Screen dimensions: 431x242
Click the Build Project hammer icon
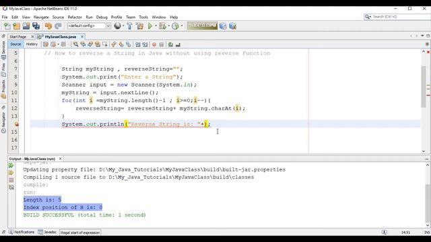pyautogui.click(x=130, y=26)
